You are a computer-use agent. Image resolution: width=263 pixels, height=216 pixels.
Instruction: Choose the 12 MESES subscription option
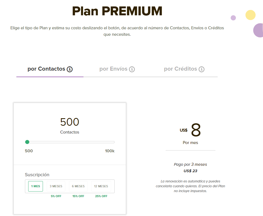[101, 186]
